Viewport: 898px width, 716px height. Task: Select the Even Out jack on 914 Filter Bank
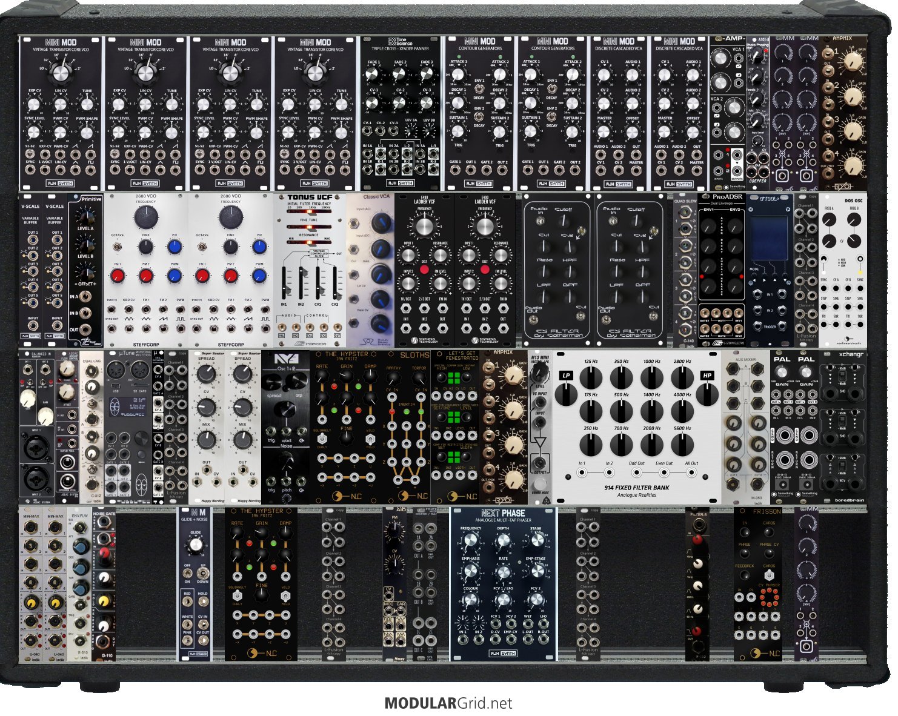664,472
